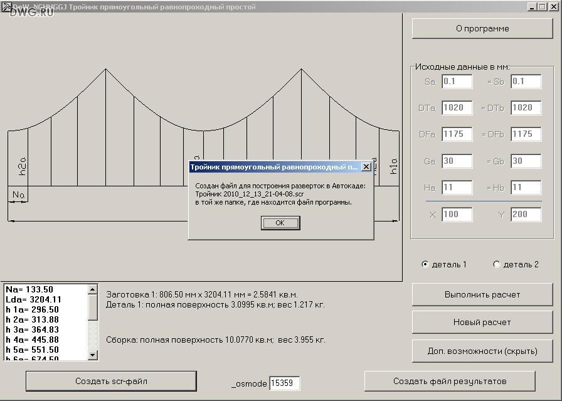Click 'Создать файл результатов' button
This screenshot has height=401, width=562.
click(450, 381)
